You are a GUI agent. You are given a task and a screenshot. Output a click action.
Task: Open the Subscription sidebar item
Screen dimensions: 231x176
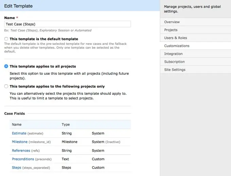pyautogui.click(x=195, y=62)
